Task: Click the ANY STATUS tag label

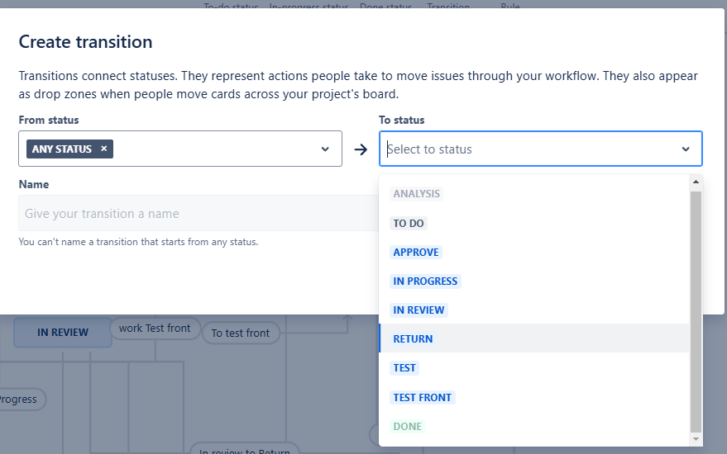Action: pyautogui.click(x=62, y=149)
